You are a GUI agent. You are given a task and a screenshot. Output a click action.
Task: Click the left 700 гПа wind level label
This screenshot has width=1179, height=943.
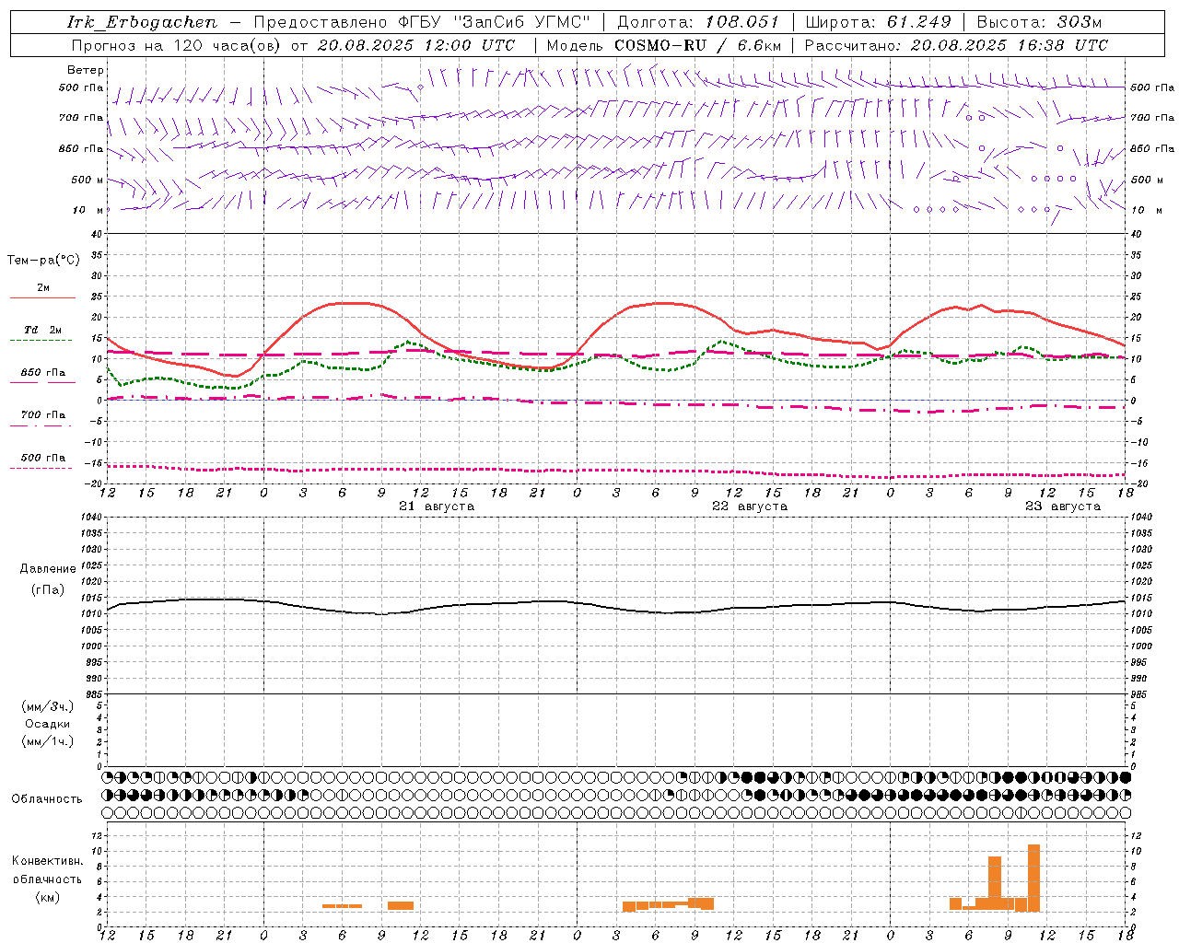[81, 118]
